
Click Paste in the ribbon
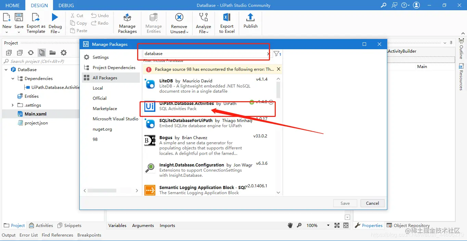click(x=79, y=30)
